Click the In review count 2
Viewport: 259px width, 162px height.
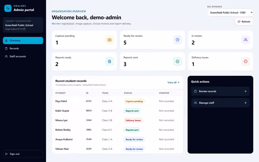tap(193, 43)
